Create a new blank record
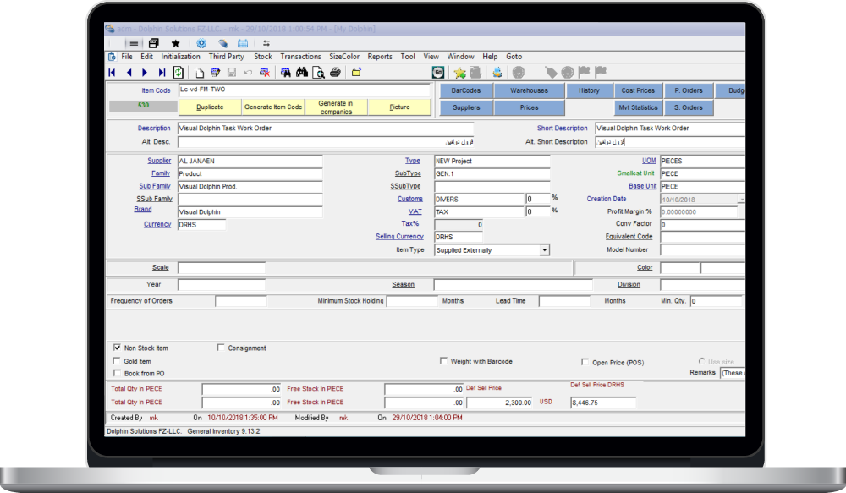This screenshot has height=493, width=846. click(200, 73)
